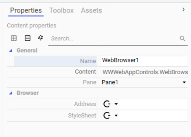
Task: Click the StyleSheet value input field
Action: [x=153, y=116]
